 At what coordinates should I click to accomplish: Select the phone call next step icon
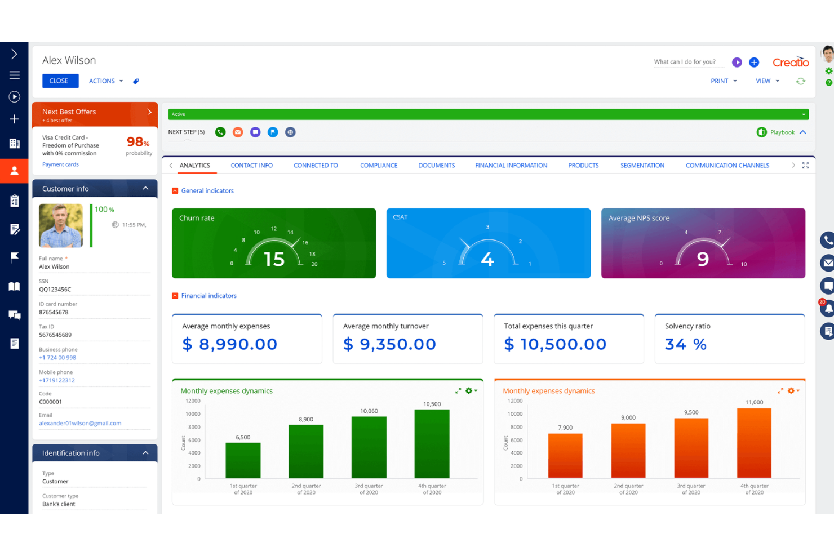coord(220,132)
